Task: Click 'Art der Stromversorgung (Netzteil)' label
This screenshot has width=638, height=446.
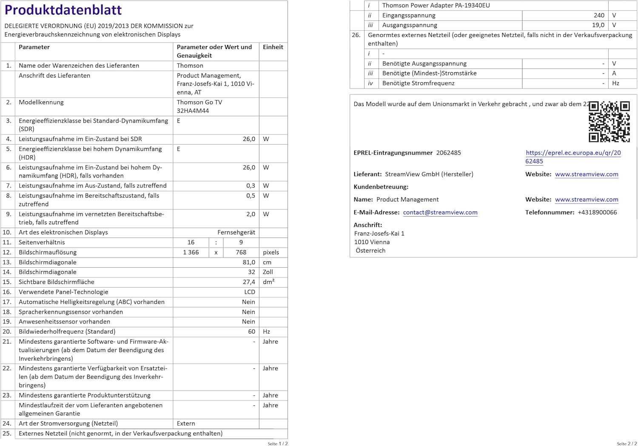Action: (68, 423)
